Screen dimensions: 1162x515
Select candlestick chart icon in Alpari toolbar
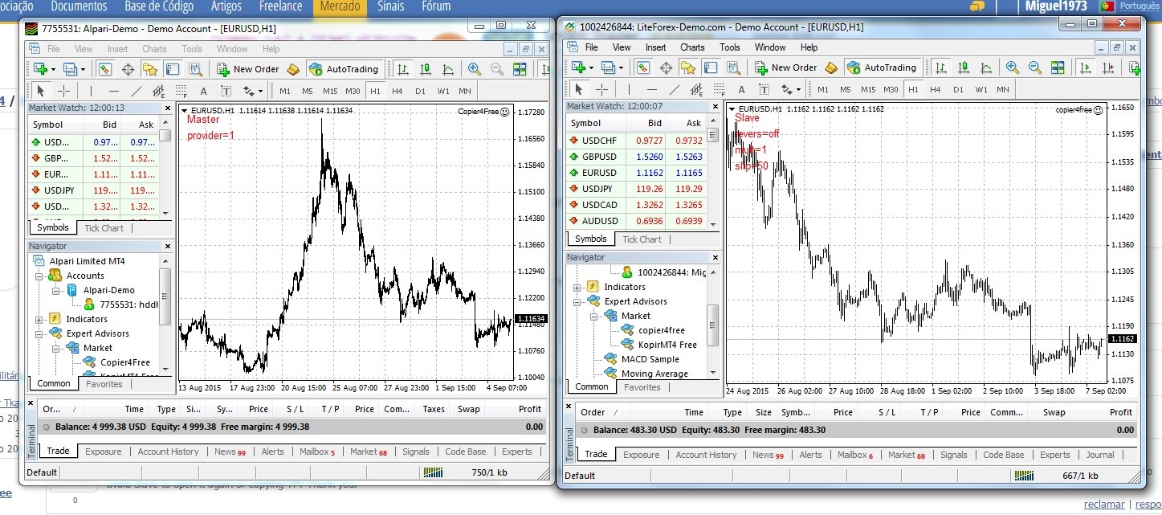[x=426, y=69]
